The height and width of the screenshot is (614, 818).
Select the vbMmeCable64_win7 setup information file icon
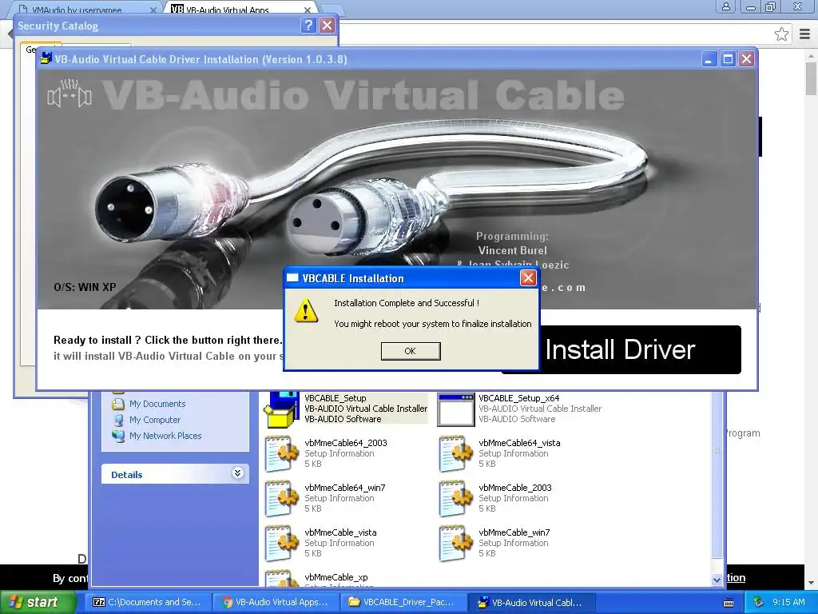pyautogui.click(x=282, y=498)
